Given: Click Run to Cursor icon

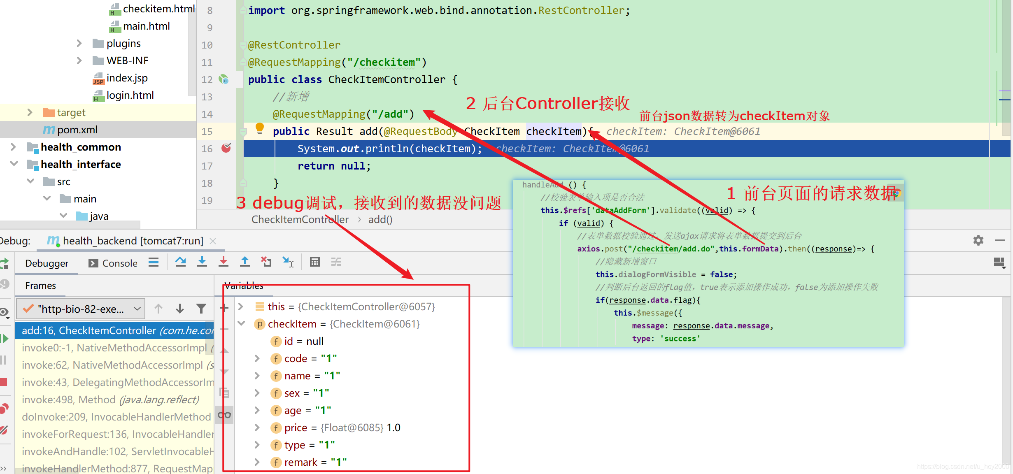Looking at the screenshot, I should coord(288,262).
